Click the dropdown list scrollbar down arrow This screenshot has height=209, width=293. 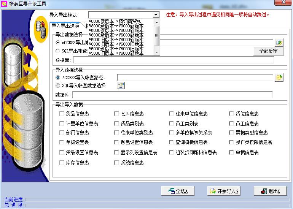coord(157,53)
